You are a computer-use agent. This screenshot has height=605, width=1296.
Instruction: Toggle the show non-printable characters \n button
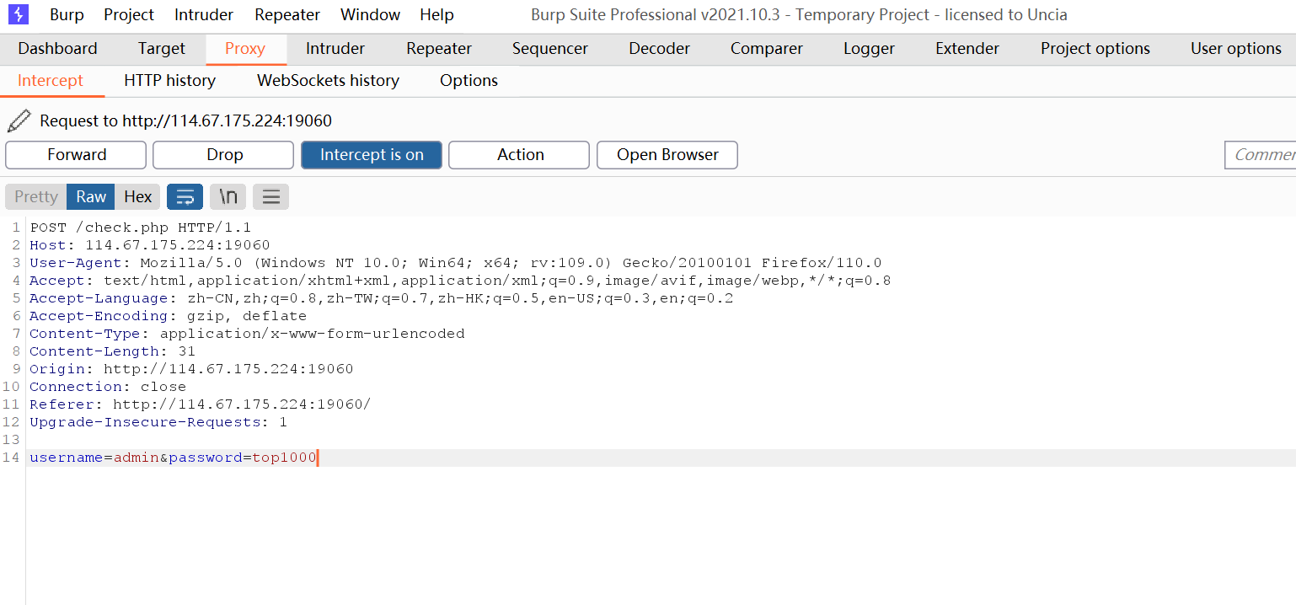click(x=228, y=196)
